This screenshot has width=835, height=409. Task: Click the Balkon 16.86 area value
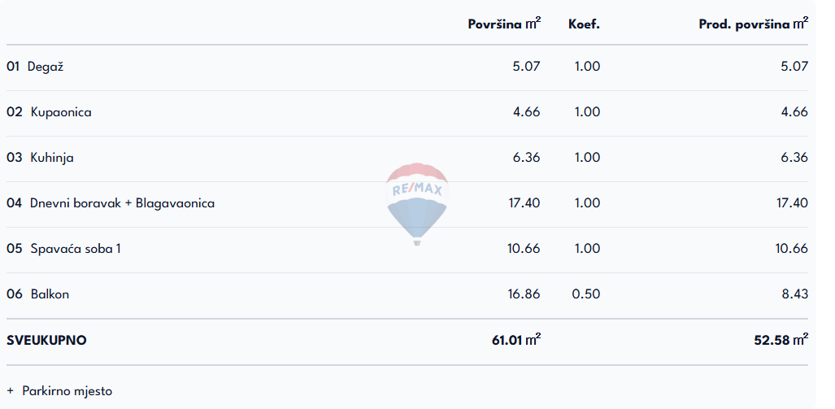[x=524, y=294]
